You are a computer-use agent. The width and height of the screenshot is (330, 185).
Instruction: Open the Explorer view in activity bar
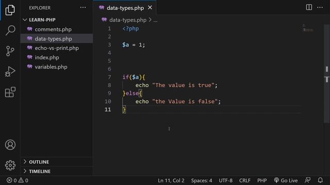click(10, 10)
